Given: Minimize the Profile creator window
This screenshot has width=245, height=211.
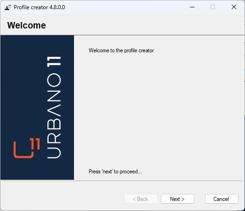Looking at the screenshot, I should (x=192, y=7).
